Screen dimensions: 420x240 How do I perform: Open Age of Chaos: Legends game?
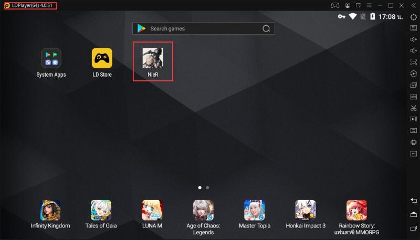click(203, 217)
